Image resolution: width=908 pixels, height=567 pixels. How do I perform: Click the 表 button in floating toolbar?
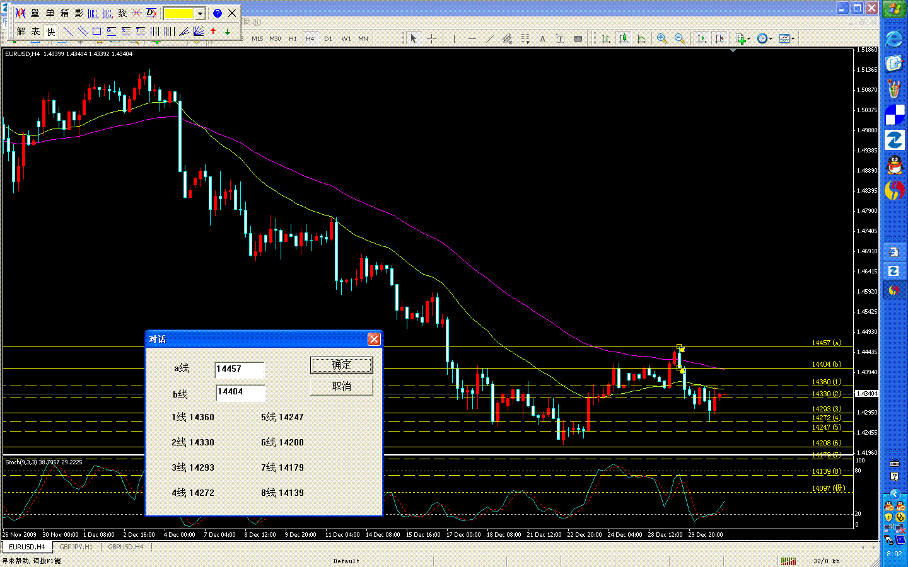(36, 31)
